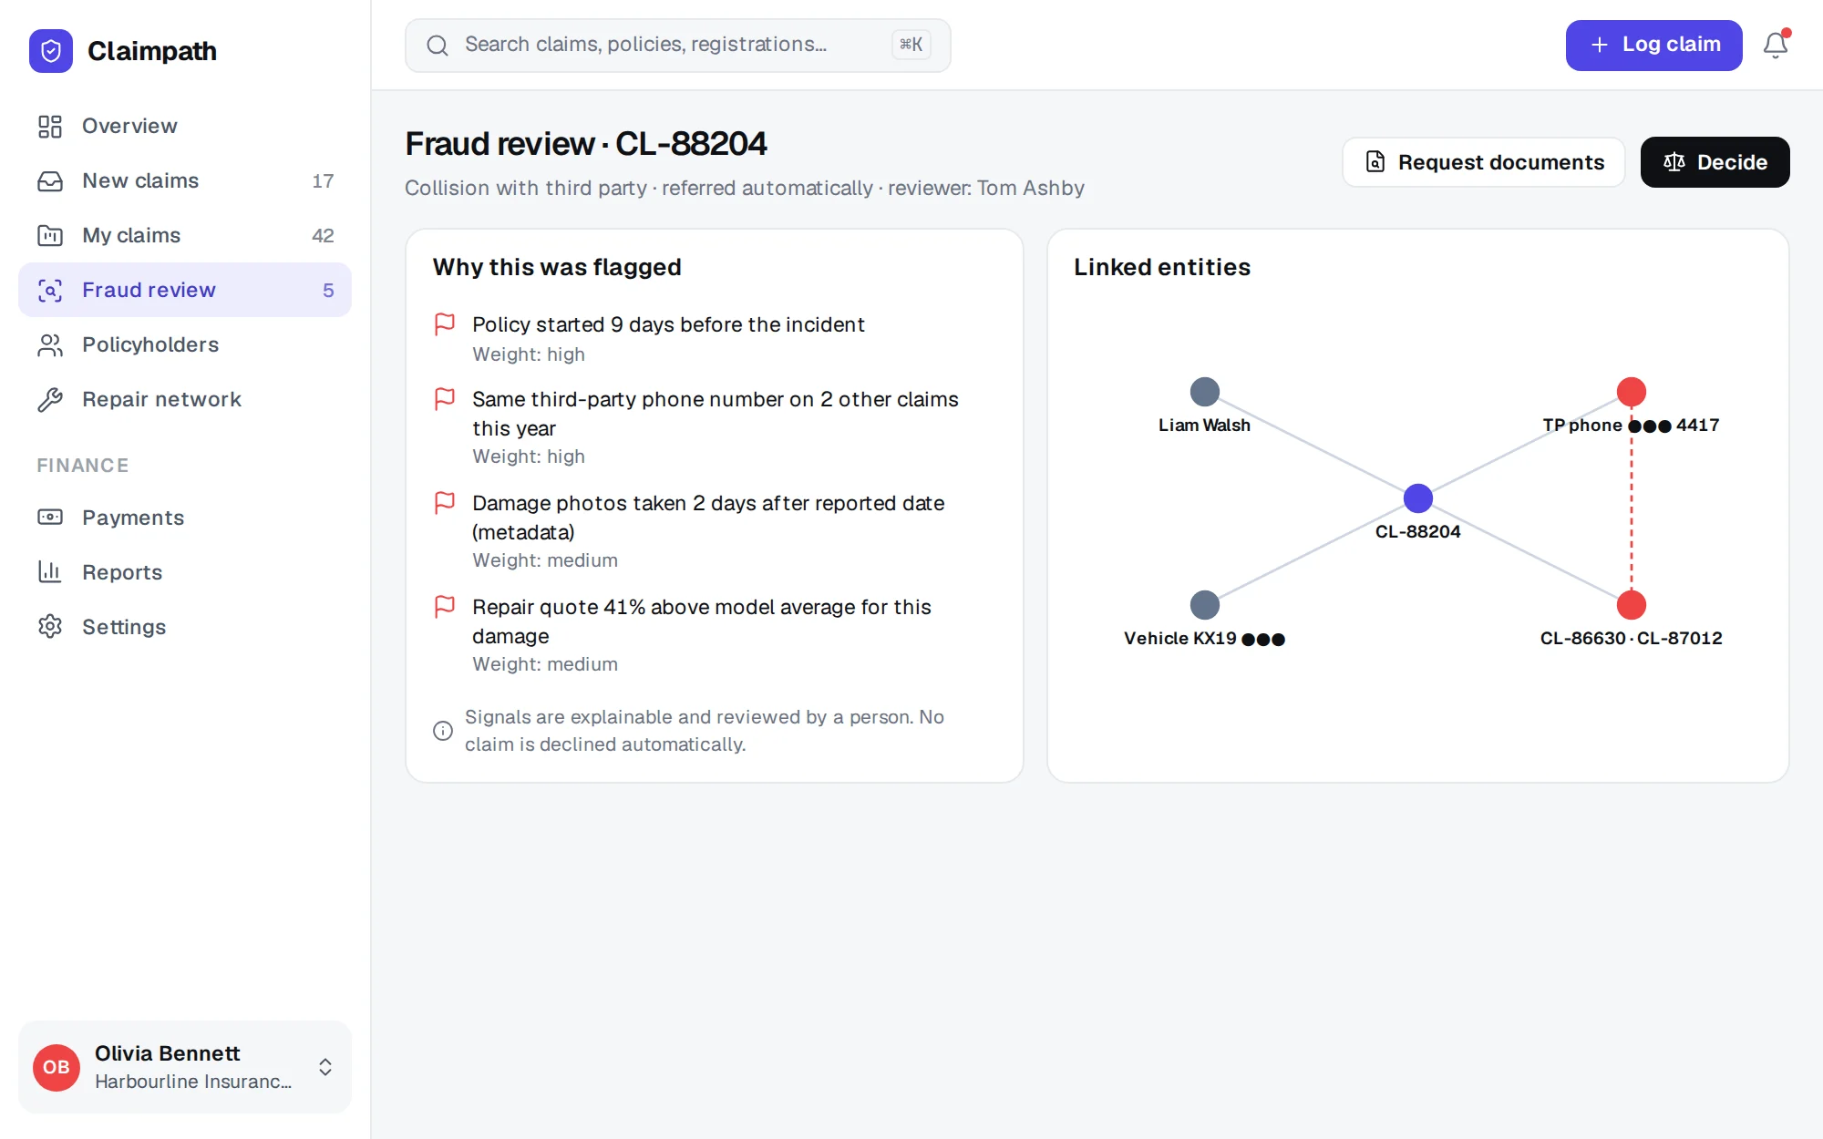The image size is (1823, 1139).
Task: Click the red CL-86630 · CL-87012 node
Action: (1632, 605)
